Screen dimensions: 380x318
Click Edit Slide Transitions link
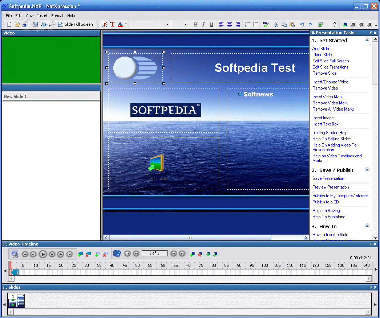(330, 67)
